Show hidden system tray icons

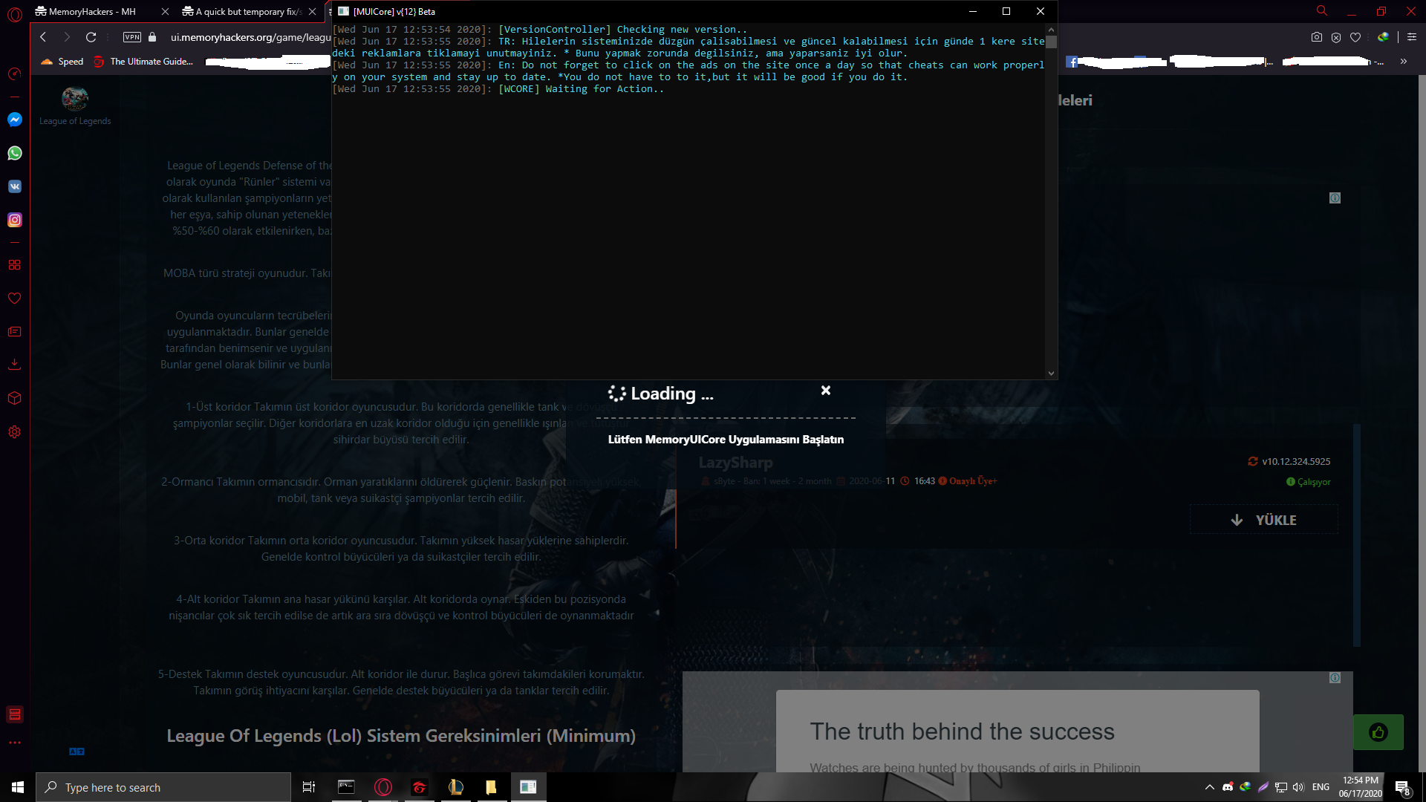pos(1209,787)
